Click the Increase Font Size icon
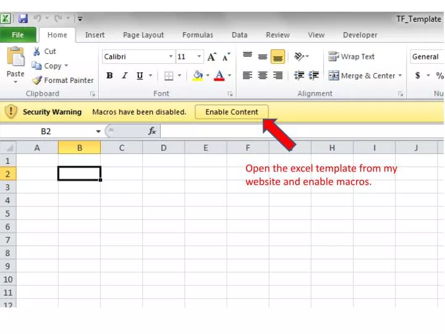Viewport: 445px width, 334px height. point(212,57)
